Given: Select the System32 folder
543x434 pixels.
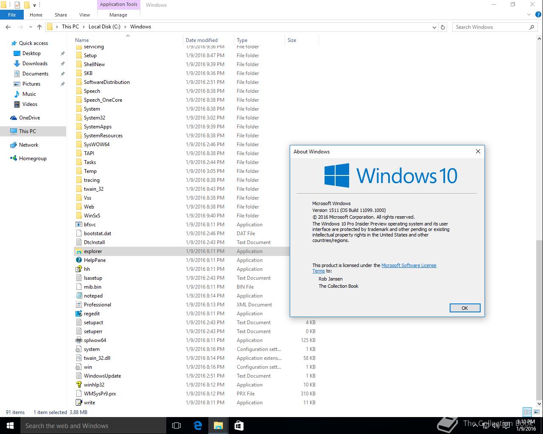Looking at the screenshot, I should click(95, 118).
